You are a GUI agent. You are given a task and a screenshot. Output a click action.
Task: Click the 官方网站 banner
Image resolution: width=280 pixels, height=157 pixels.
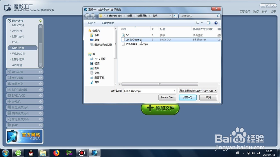[25, 136]
